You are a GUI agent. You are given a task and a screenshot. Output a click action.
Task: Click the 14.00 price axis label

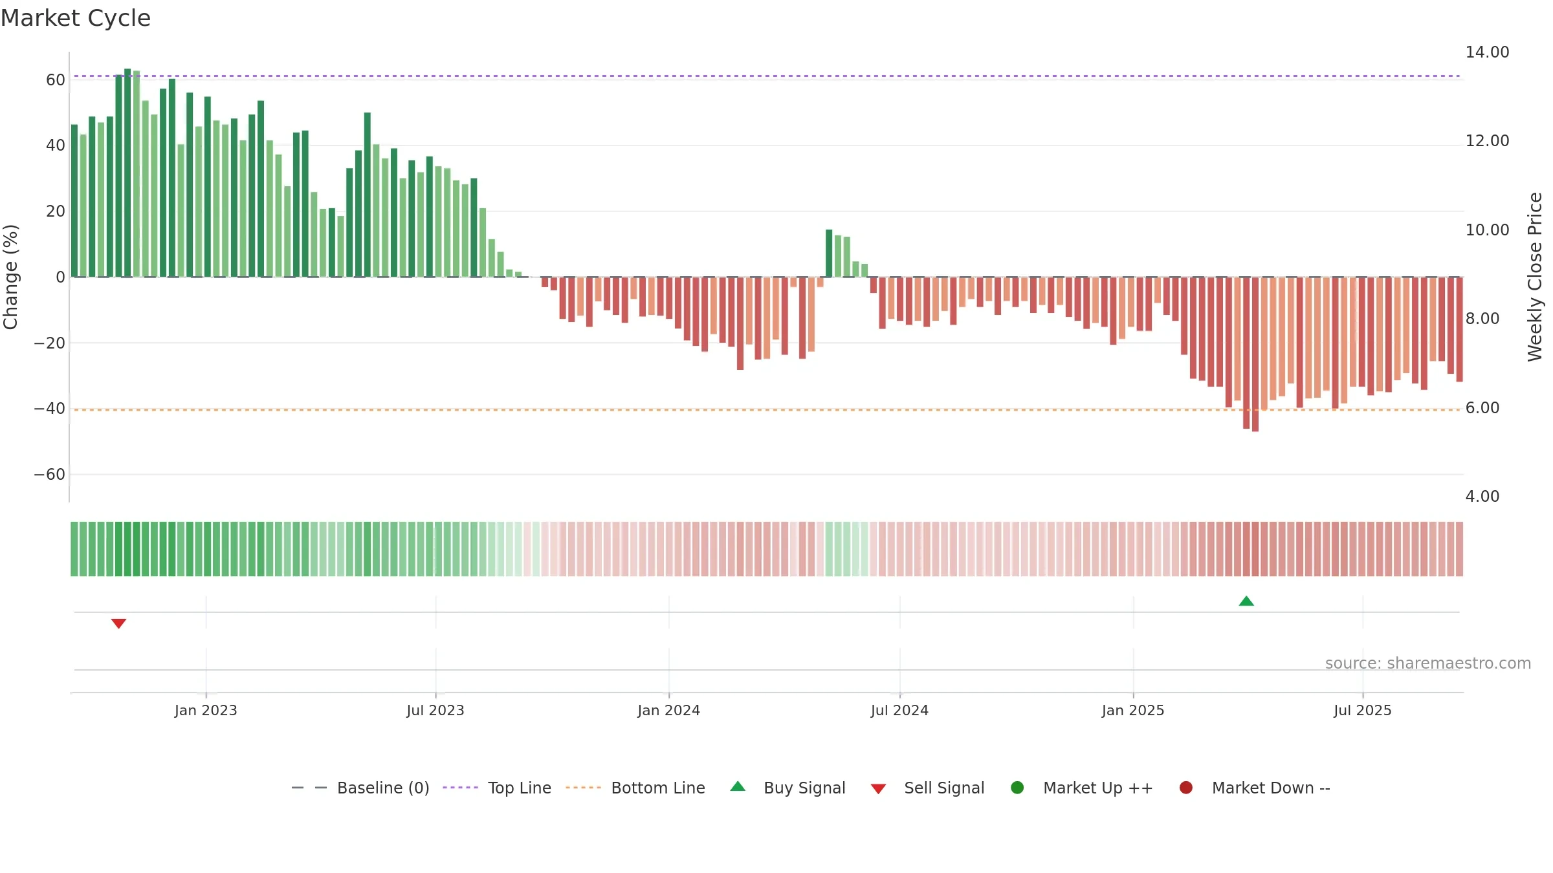[1487, 52]
